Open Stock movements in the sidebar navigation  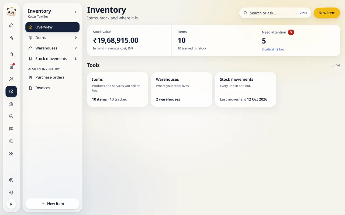click(x=52, y=59)
